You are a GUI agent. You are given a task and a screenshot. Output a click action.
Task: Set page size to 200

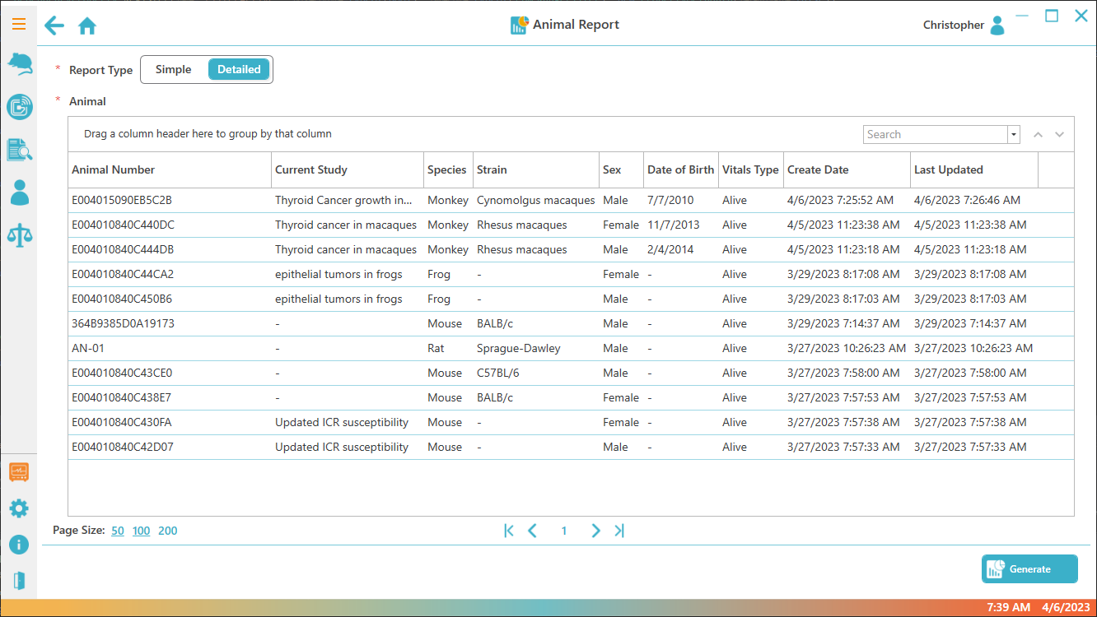168,531
